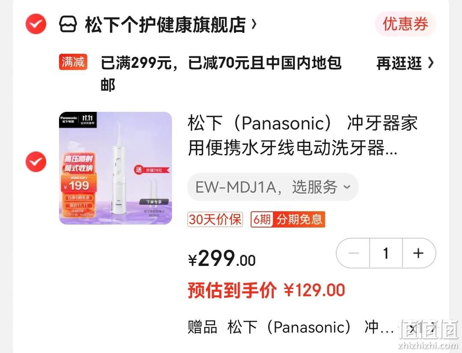Tap the 再逛逛 link

point(399,63)
